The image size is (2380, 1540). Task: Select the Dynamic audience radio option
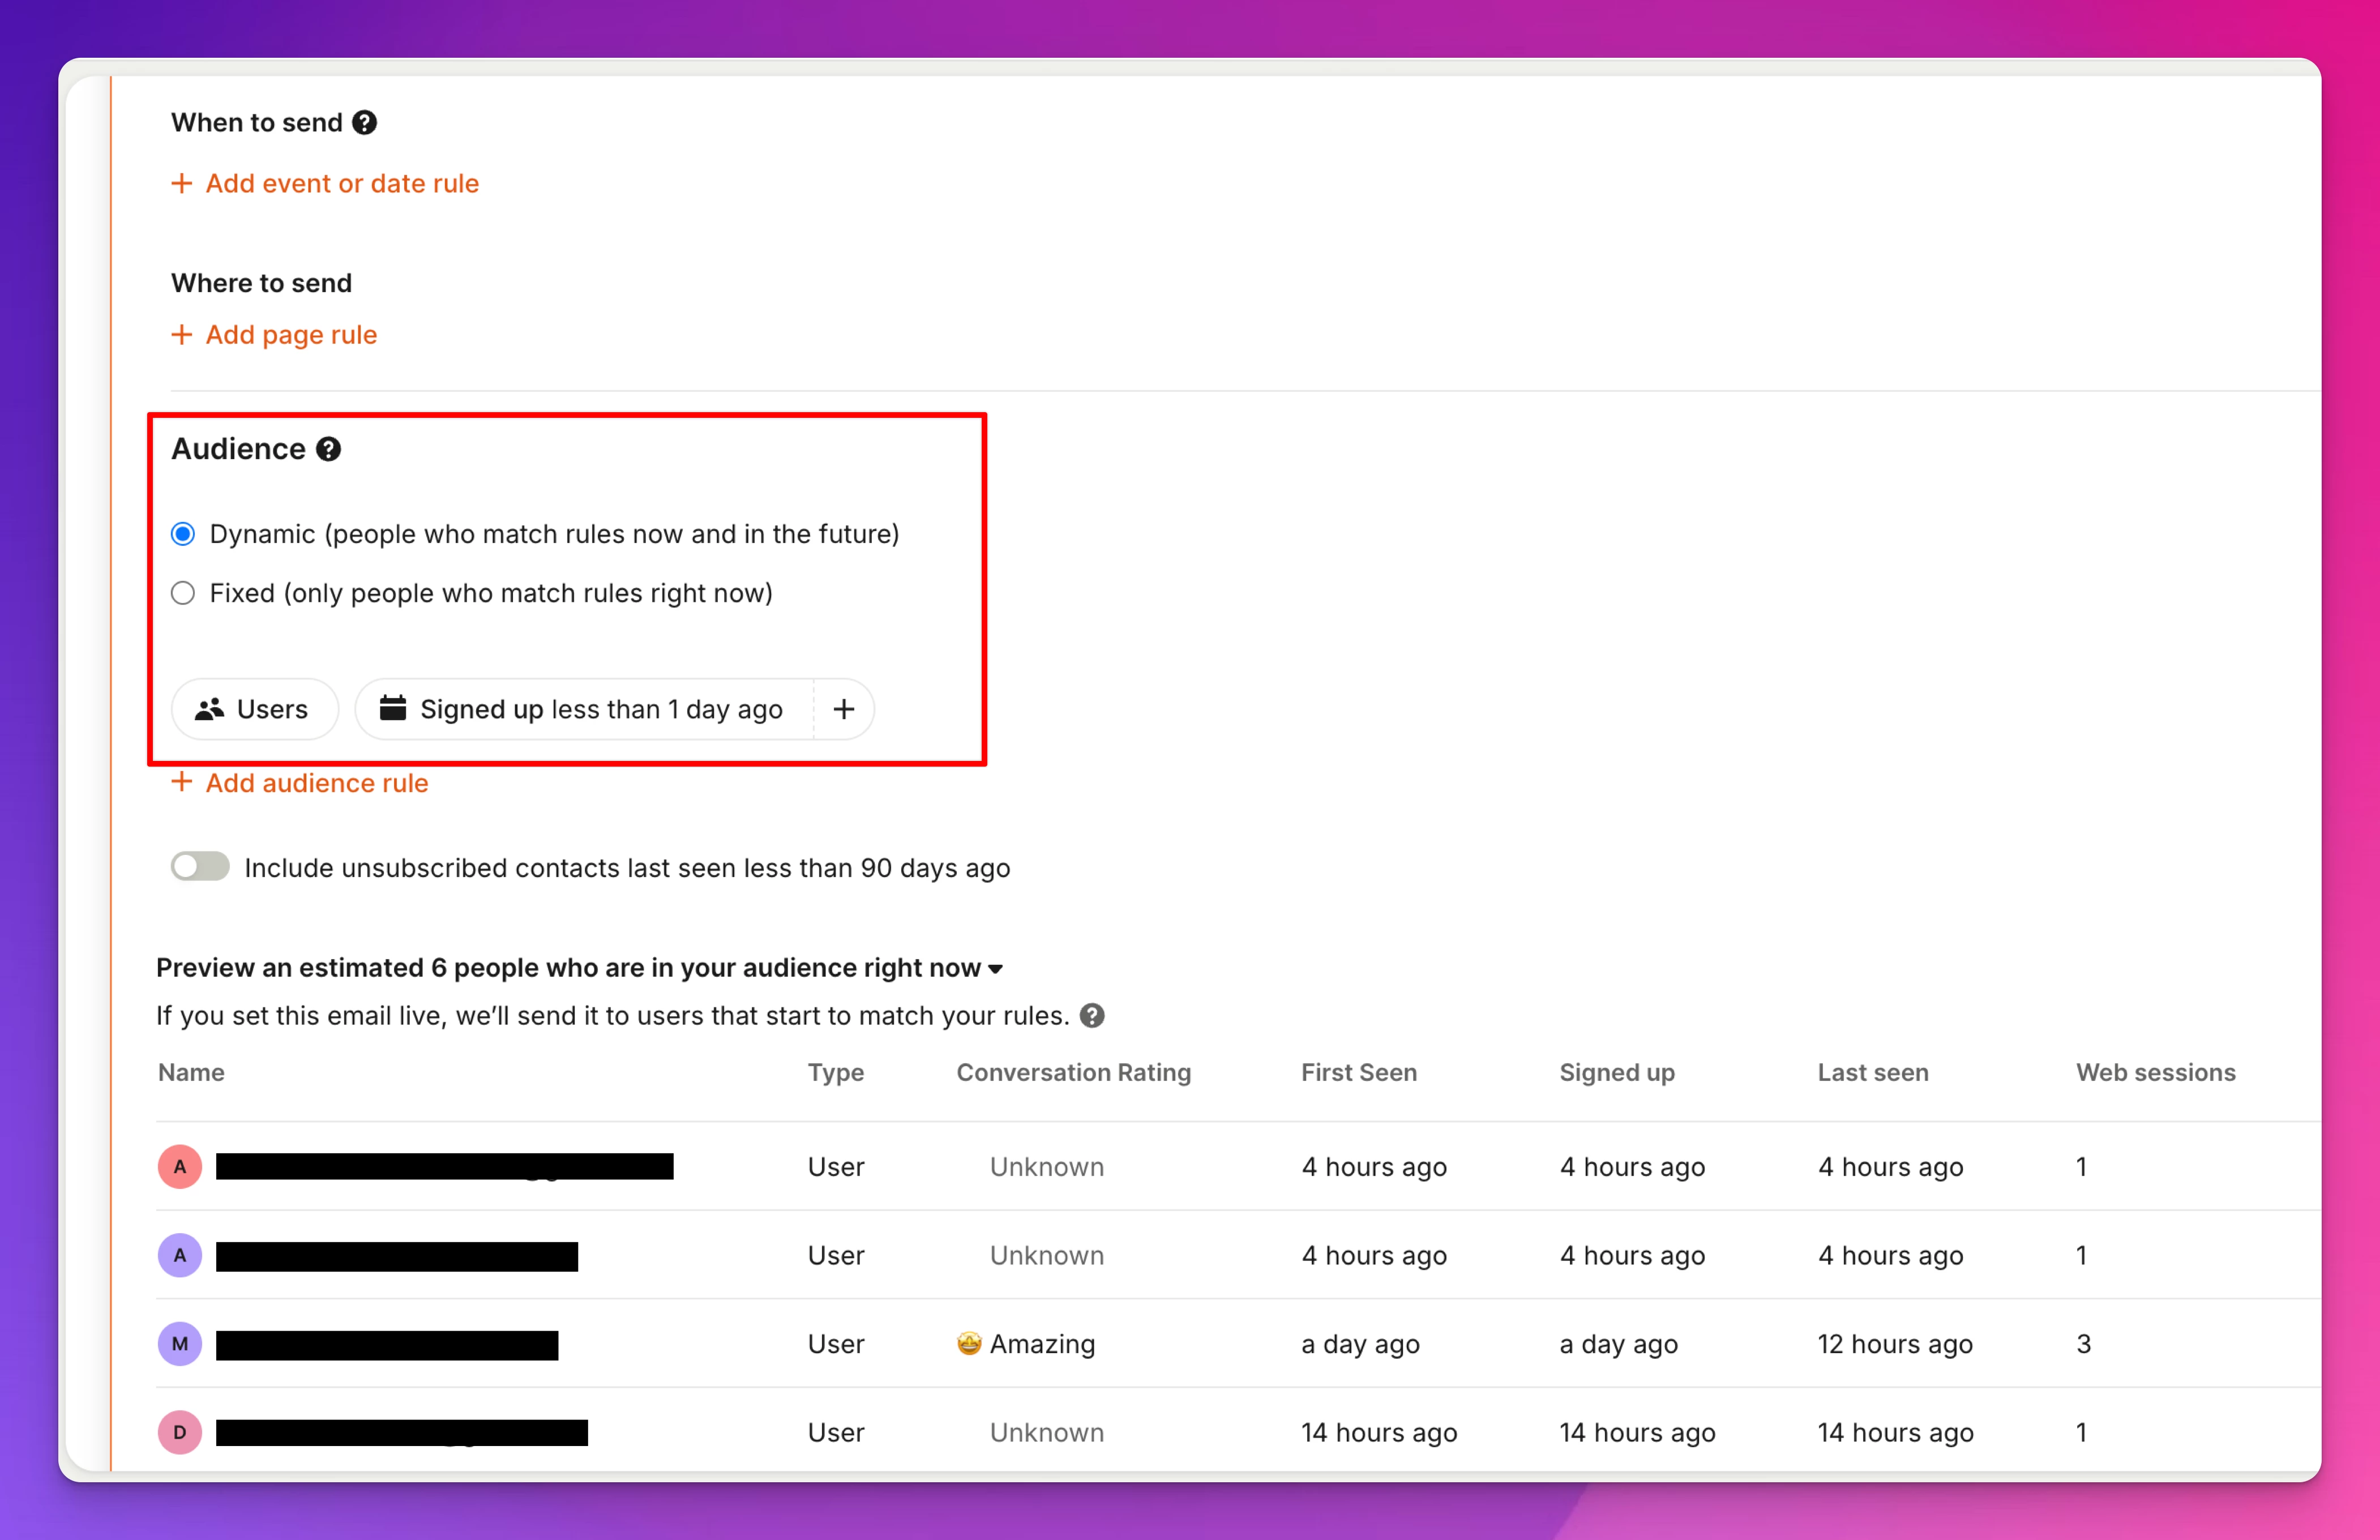(183, 534)
